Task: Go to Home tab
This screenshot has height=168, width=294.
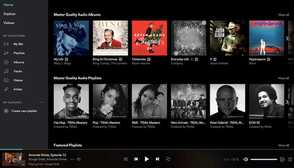Action: tap(8, 5)
